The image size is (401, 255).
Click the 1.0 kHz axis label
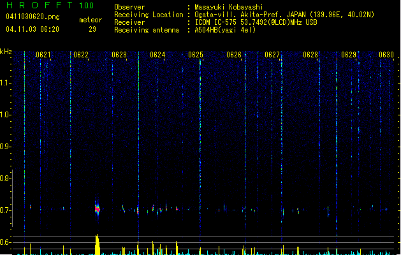coord(5,115)
